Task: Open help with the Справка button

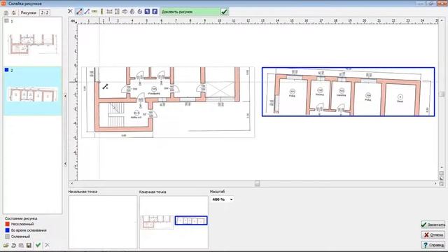Action: 433,245
